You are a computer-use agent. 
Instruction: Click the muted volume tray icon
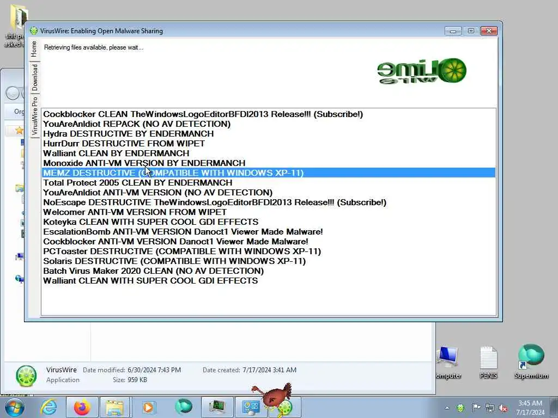coord(503,408)
